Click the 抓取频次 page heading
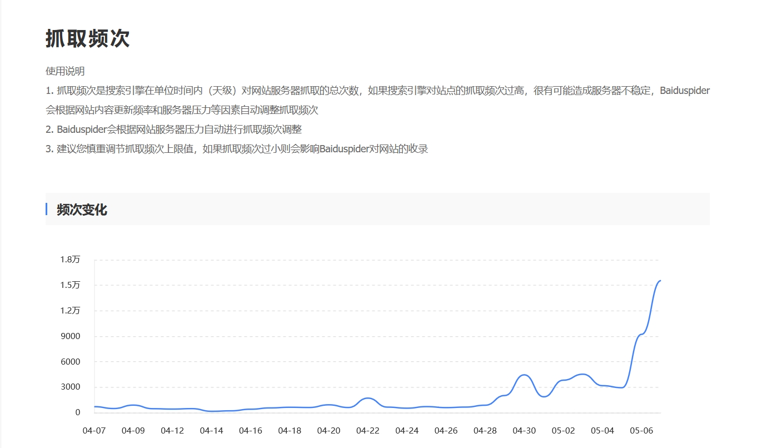The height and width of the screenshot is (448, 772). (87, 39)
